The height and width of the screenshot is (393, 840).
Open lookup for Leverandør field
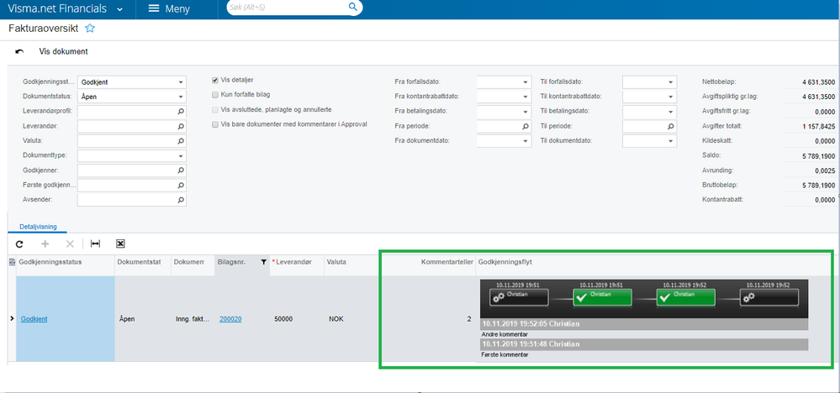181,127
